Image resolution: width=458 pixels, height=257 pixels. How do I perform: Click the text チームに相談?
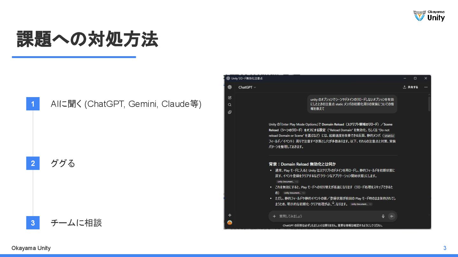(x=76, y=223)
